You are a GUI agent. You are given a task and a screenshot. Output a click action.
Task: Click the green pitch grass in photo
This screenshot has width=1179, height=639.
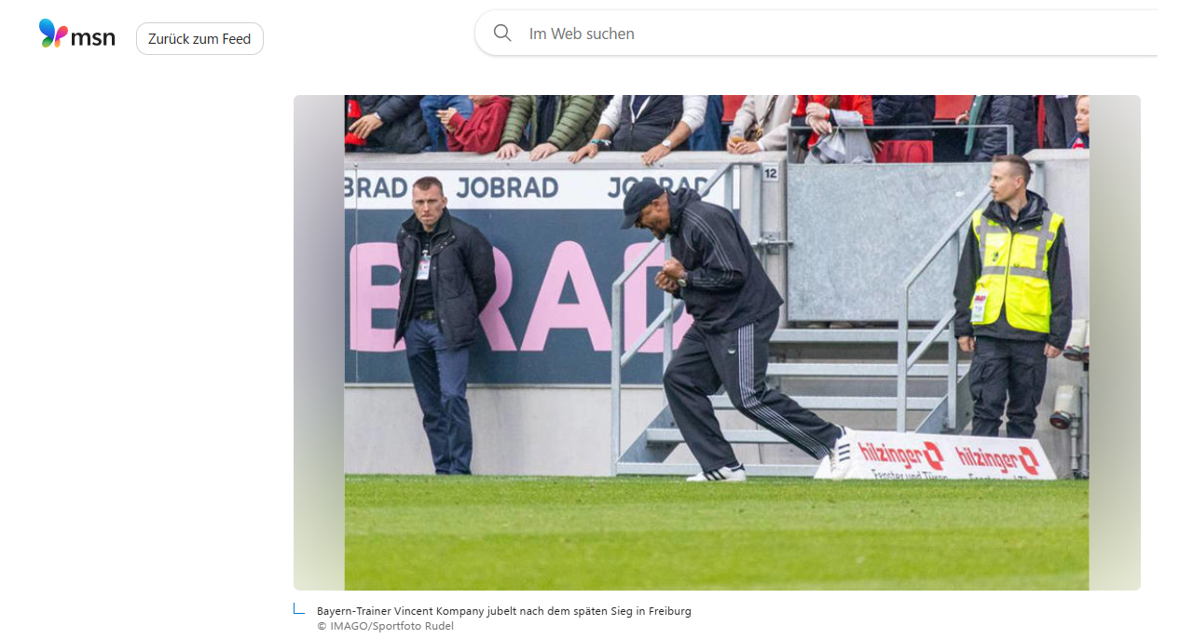click(717, 533)
